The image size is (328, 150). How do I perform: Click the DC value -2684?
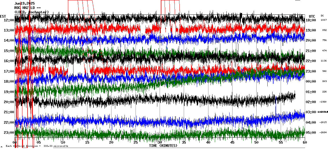[x=324, y=133]
